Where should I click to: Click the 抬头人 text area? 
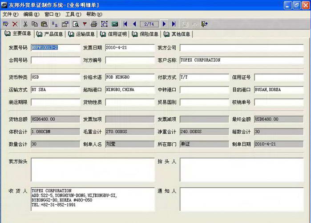pos(242,170)
